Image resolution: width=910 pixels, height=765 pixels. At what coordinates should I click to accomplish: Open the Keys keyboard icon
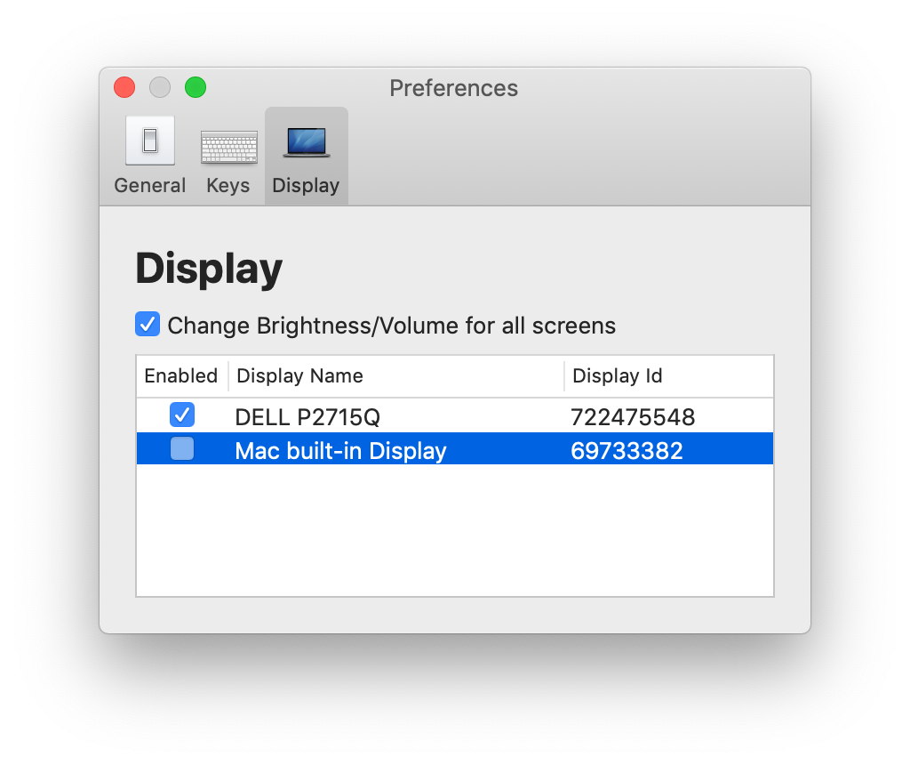pyautogui.click(x=228, y=147)
